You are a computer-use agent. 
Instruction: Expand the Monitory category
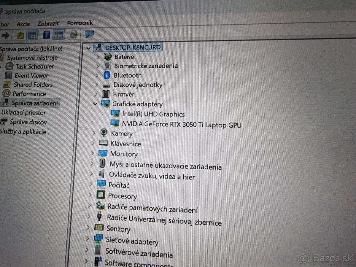(93, 153)
